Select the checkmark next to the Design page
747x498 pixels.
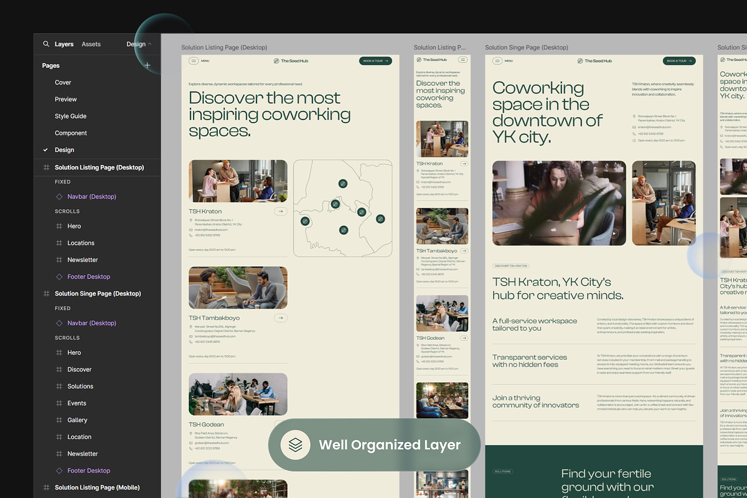(x=45, y=150)
